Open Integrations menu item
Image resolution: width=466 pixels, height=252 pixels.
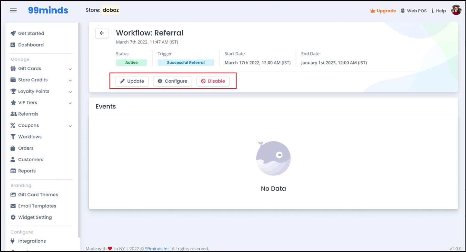pos(32,241)
